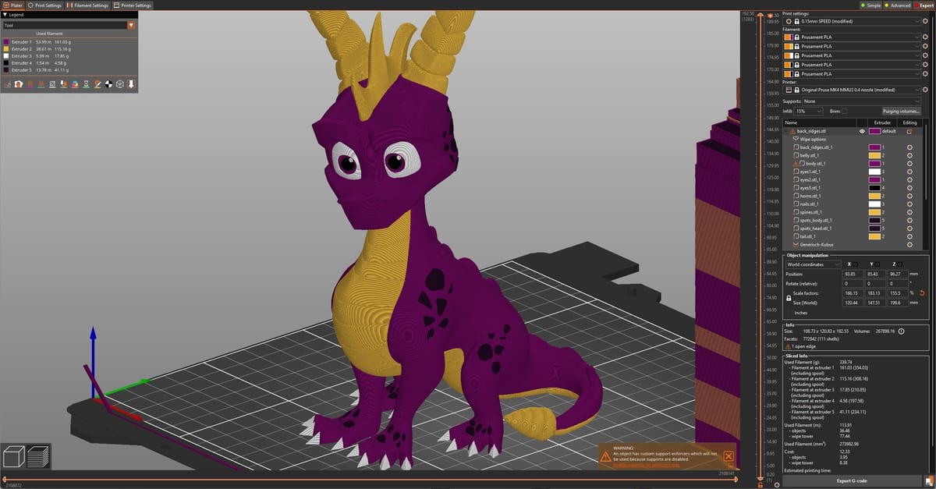Image resolution: width=936 pixels, height=489 pixels.
Task: Click the extruder color swatch for nails.stl_1
Action: pyautogui.click(x=874, y=204)
